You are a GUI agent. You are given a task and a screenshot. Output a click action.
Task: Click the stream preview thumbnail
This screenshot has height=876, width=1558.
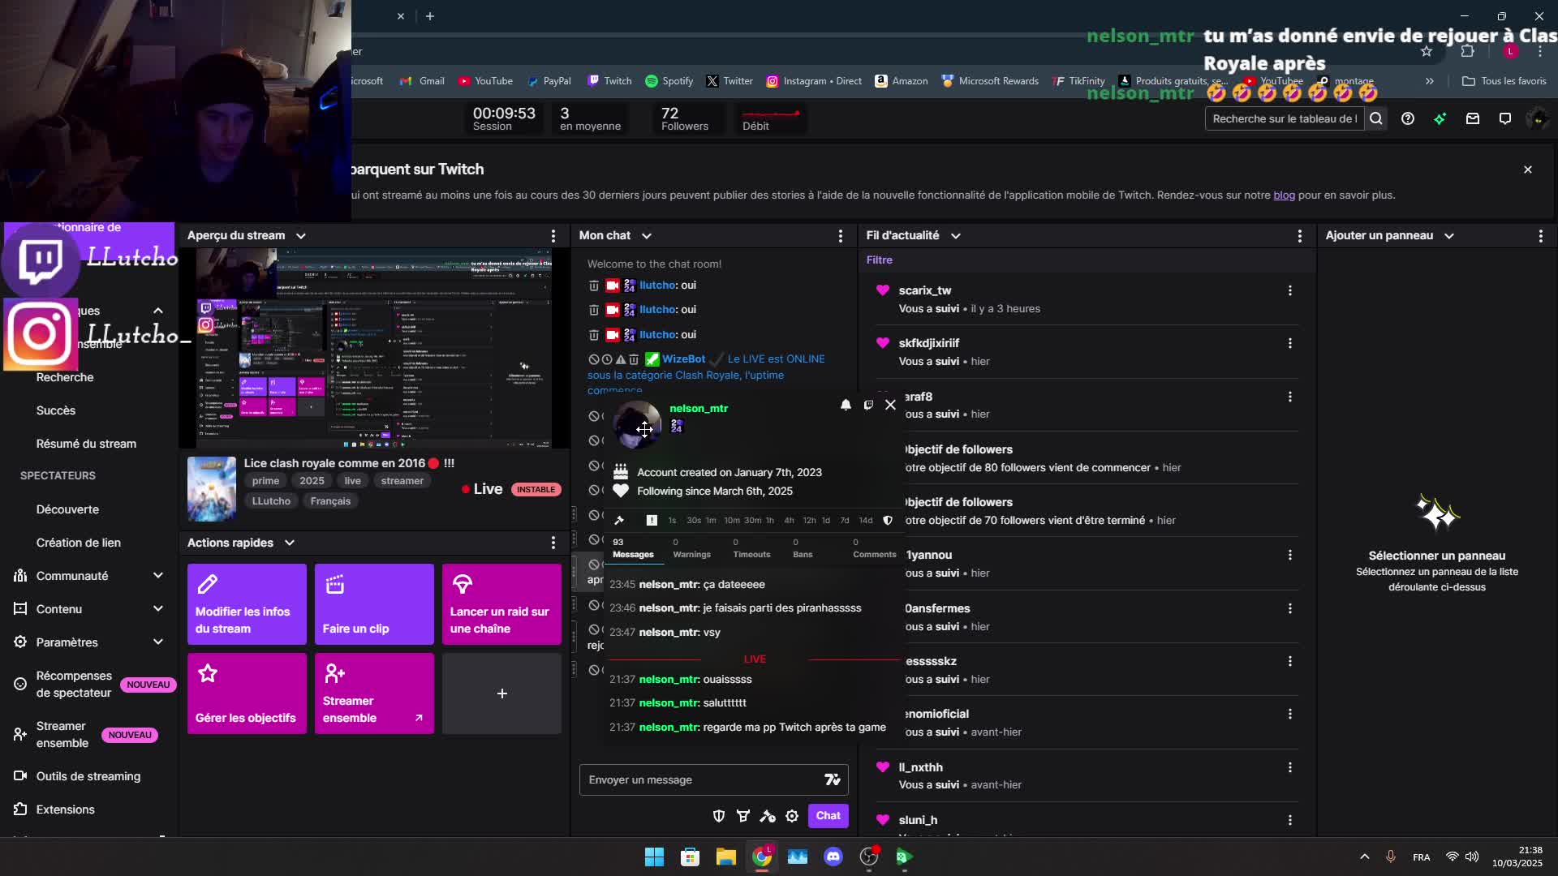coord(375,349)
